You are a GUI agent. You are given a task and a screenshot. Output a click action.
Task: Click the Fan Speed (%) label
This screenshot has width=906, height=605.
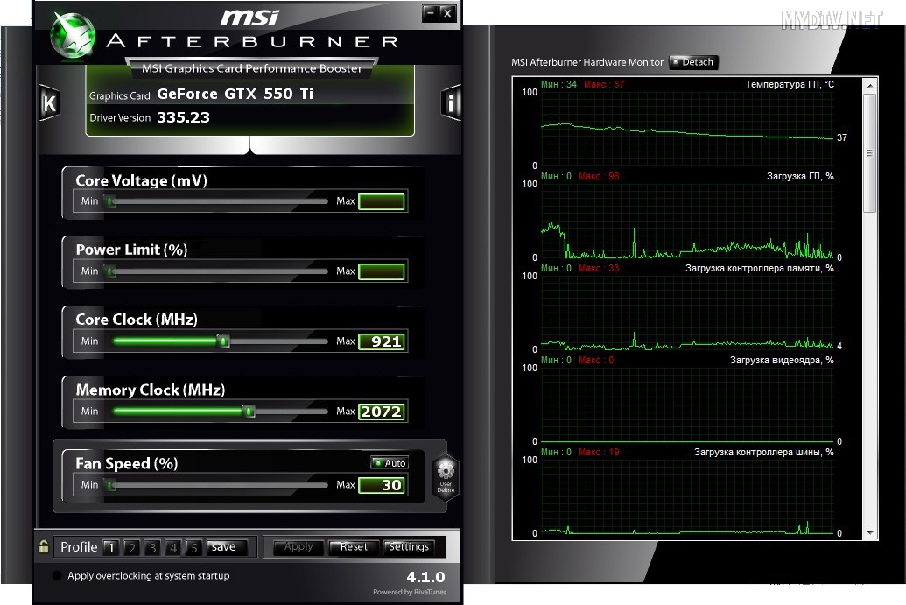pos(127,463)
